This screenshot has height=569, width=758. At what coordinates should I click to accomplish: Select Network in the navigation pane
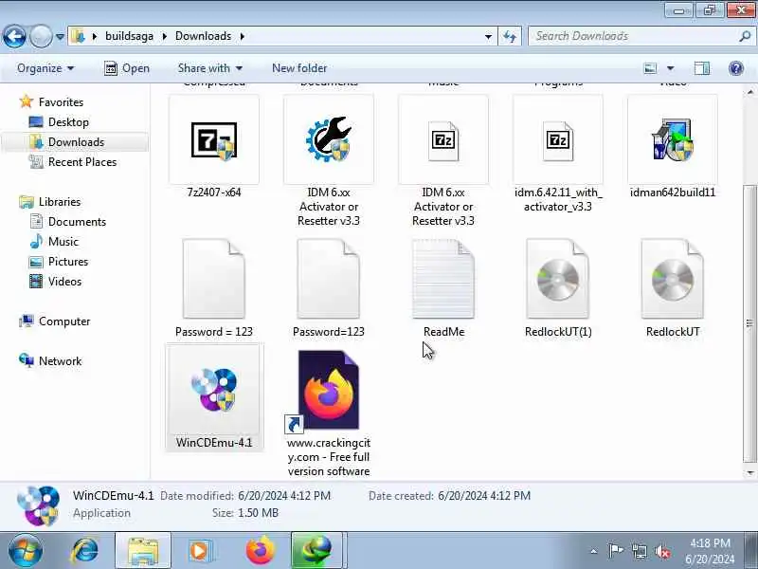click(60, 361)
